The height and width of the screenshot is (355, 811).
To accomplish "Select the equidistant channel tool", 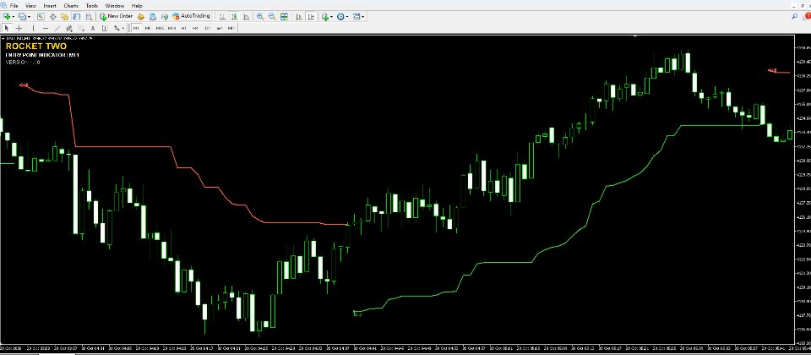I will (x=68, y=28).
